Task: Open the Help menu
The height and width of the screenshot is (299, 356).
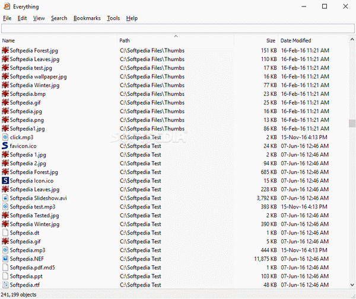Action: pyautogui.click(x=132, y=18)
